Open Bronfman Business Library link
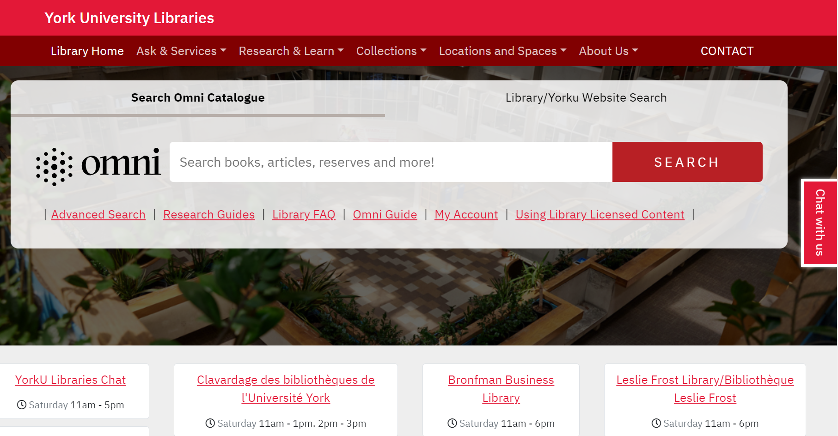The width and height of the screenshot is (838, 436). click(x=501, y=389)
